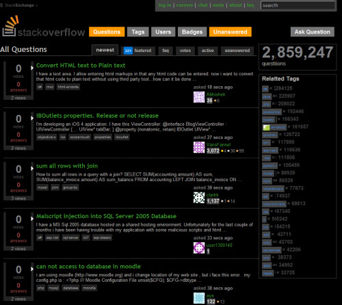Open VansFannel's avatar image
Viewport: 342px width, 305px height.
pyautogui.click(x=199, y=147)
